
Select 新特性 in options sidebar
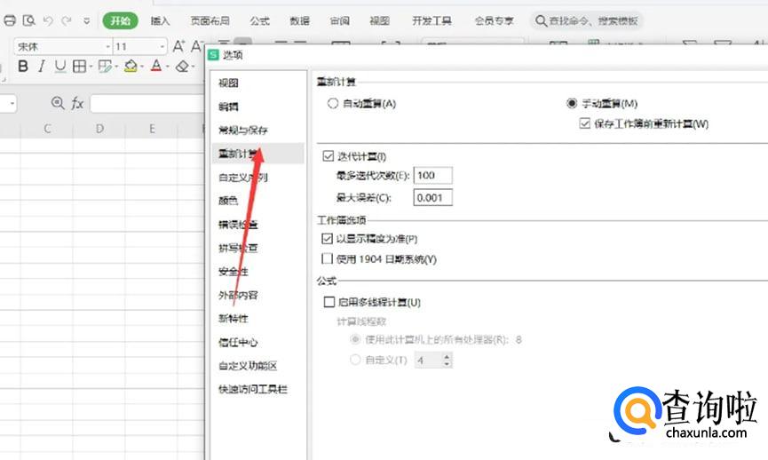click(x=234, y=319)
